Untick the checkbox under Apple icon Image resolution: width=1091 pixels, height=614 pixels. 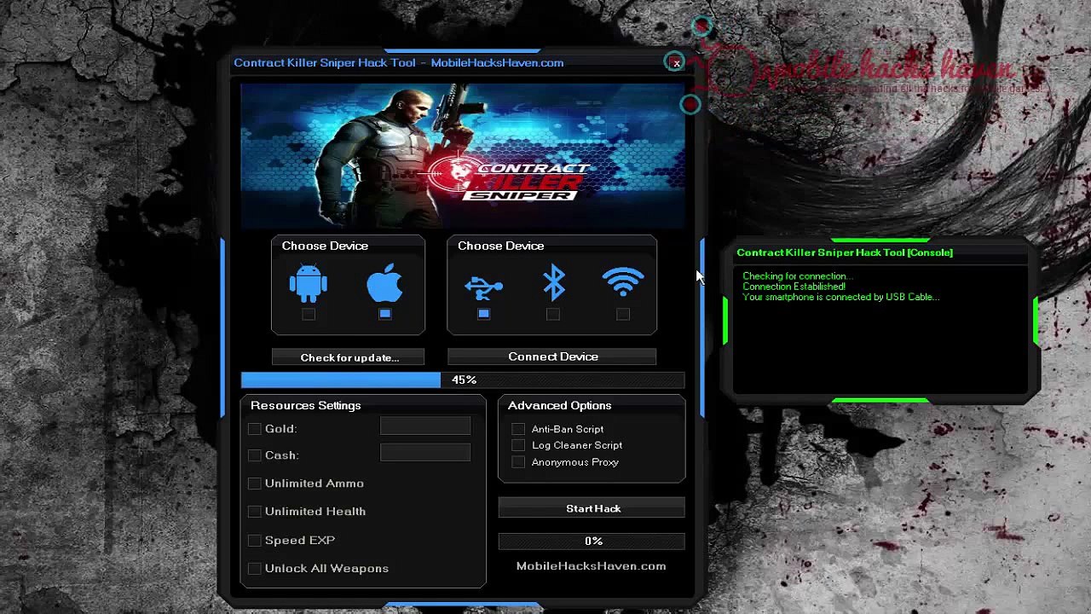385,314
